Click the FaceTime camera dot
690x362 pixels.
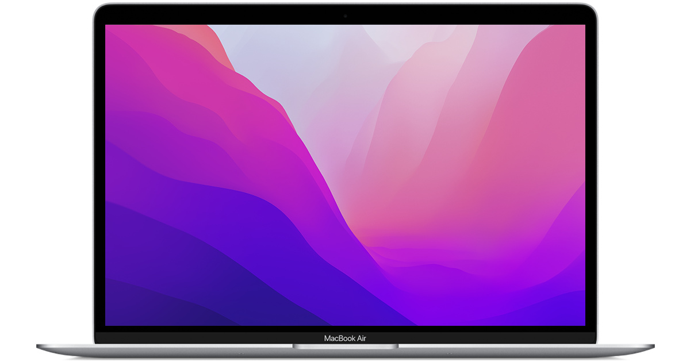(345, 16)
